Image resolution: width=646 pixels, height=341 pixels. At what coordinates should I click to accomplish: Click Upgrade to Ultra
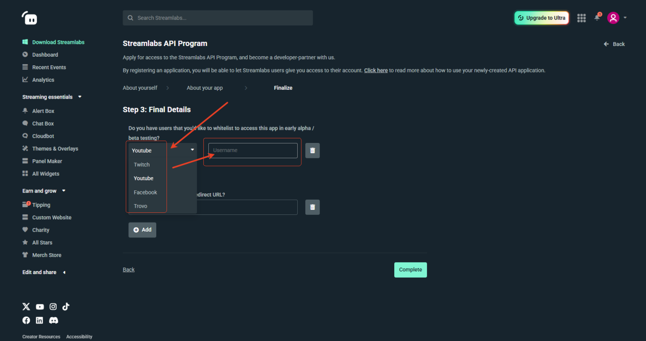(x=541, y=18)
